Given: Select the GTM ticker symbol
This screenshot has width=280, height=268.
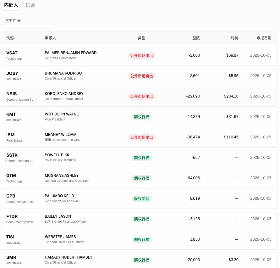Looking at the screenshot, I should [x=11, y=176].
